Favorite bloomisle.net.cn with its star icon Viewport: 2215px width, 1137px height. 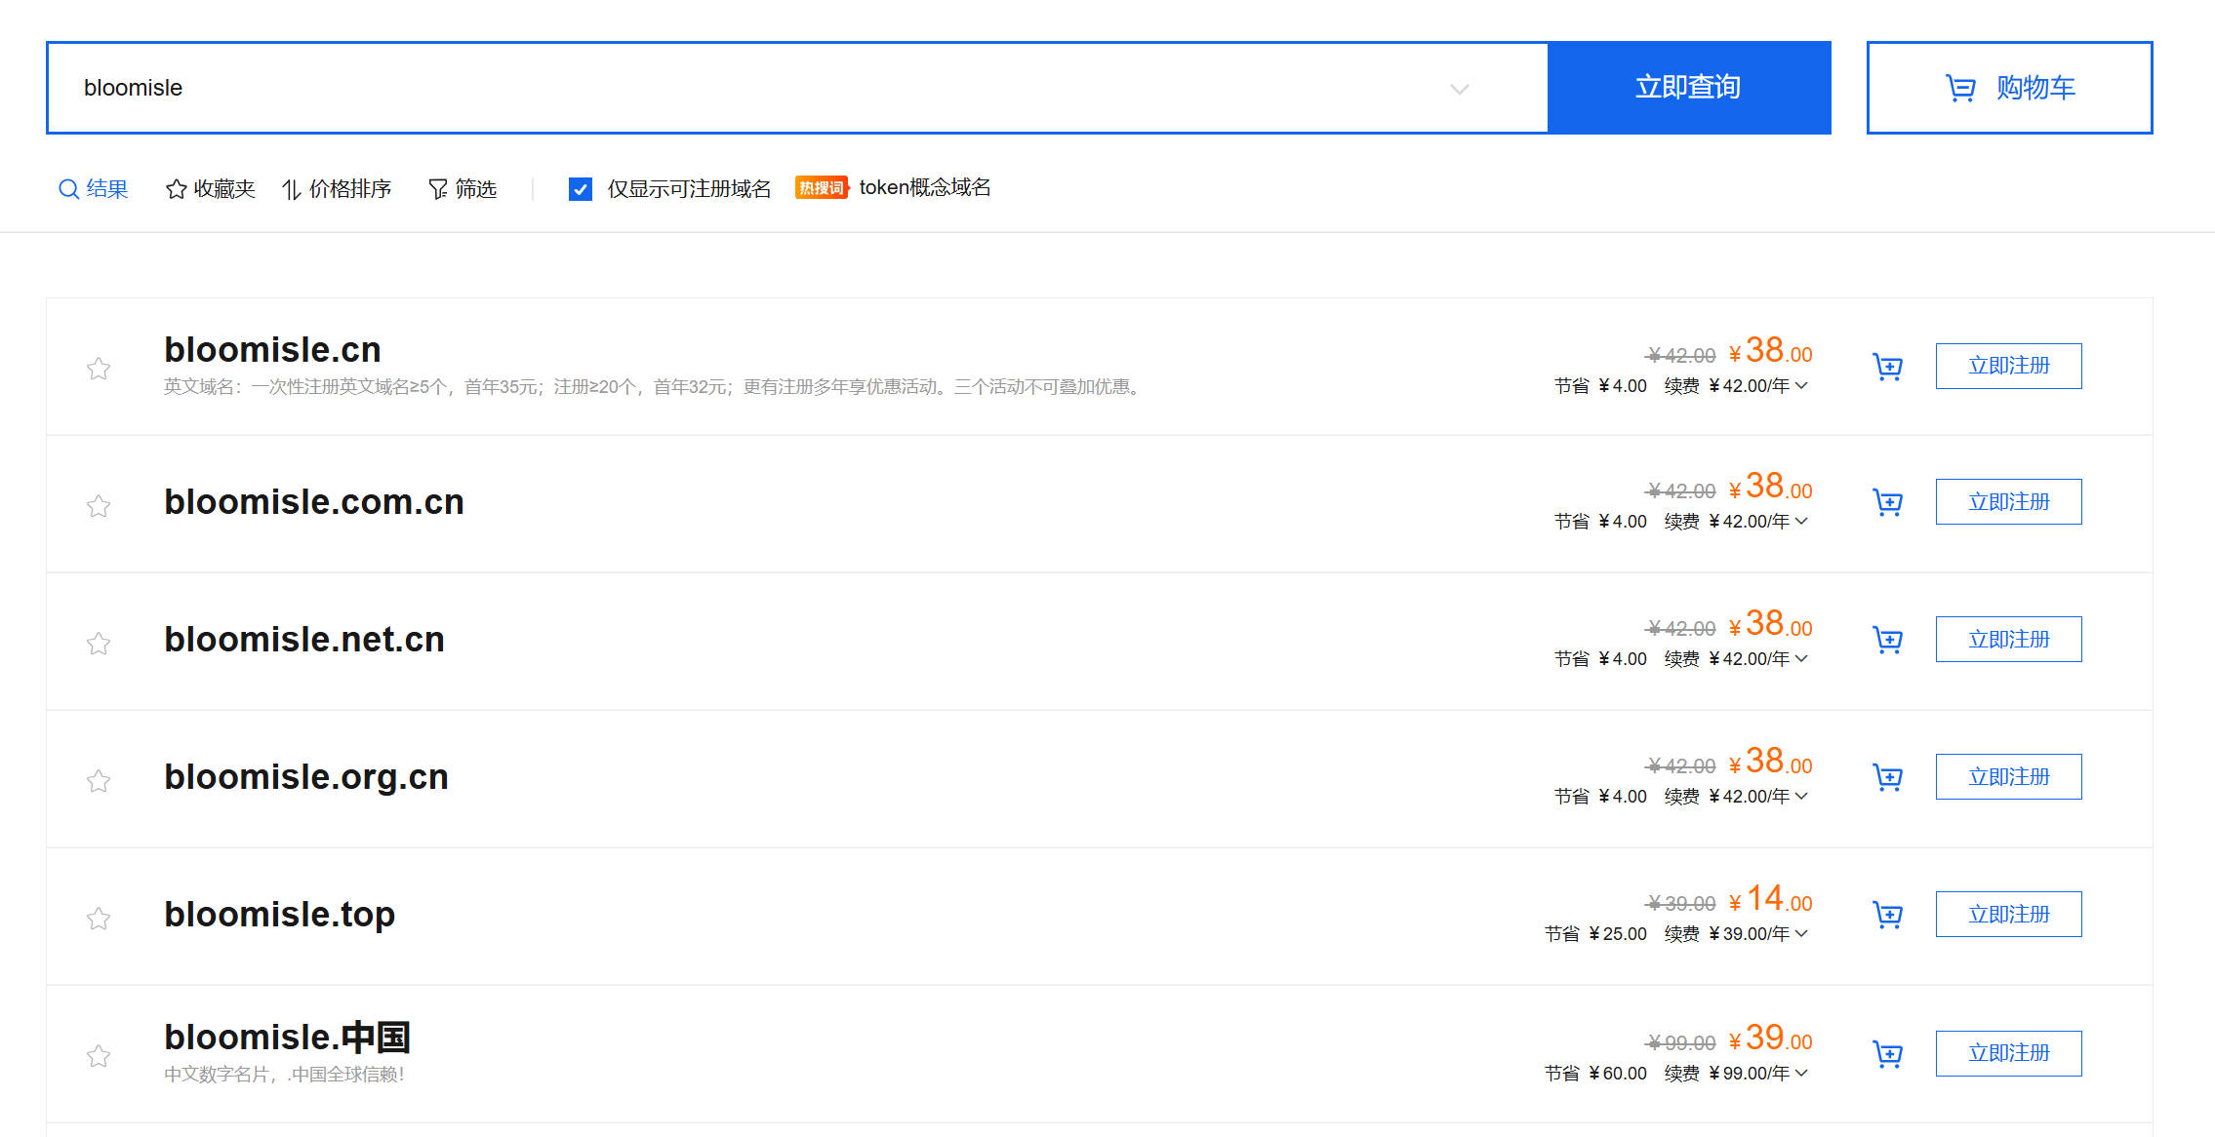click(x=99, y=643)
